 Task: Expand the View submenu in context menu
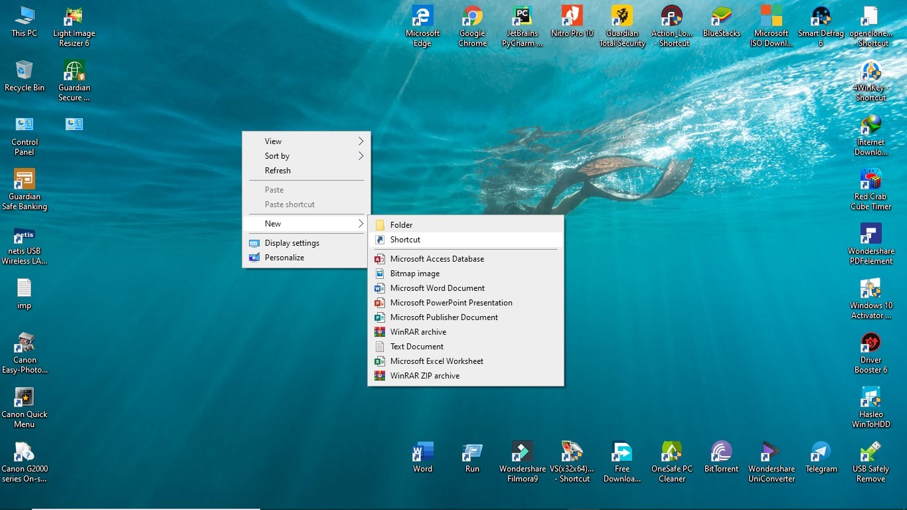[x=306, y=141]
